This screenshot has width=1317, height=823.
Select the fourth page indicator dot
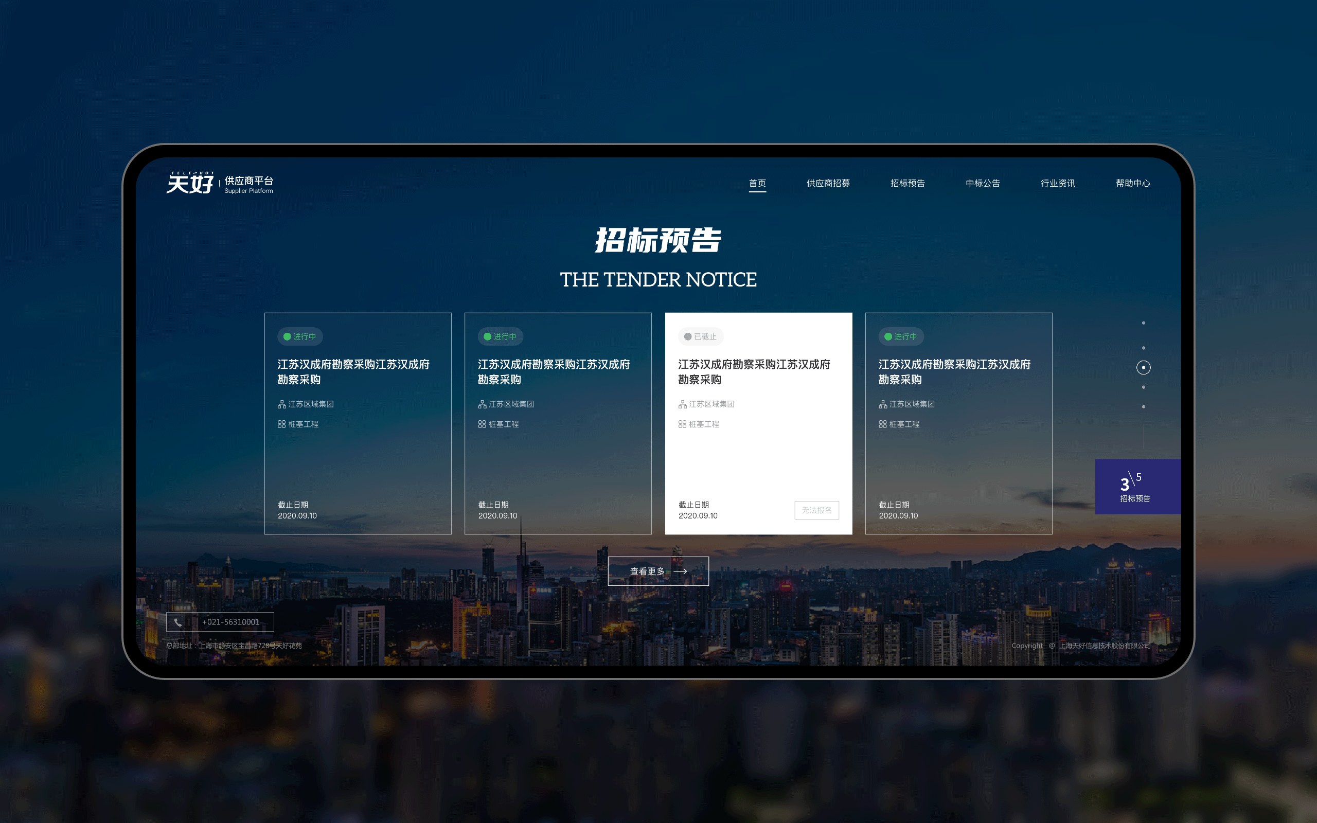point(1144,387)
